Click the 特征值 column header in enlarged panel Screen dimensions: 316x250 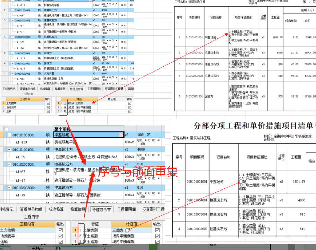[131, 224]
